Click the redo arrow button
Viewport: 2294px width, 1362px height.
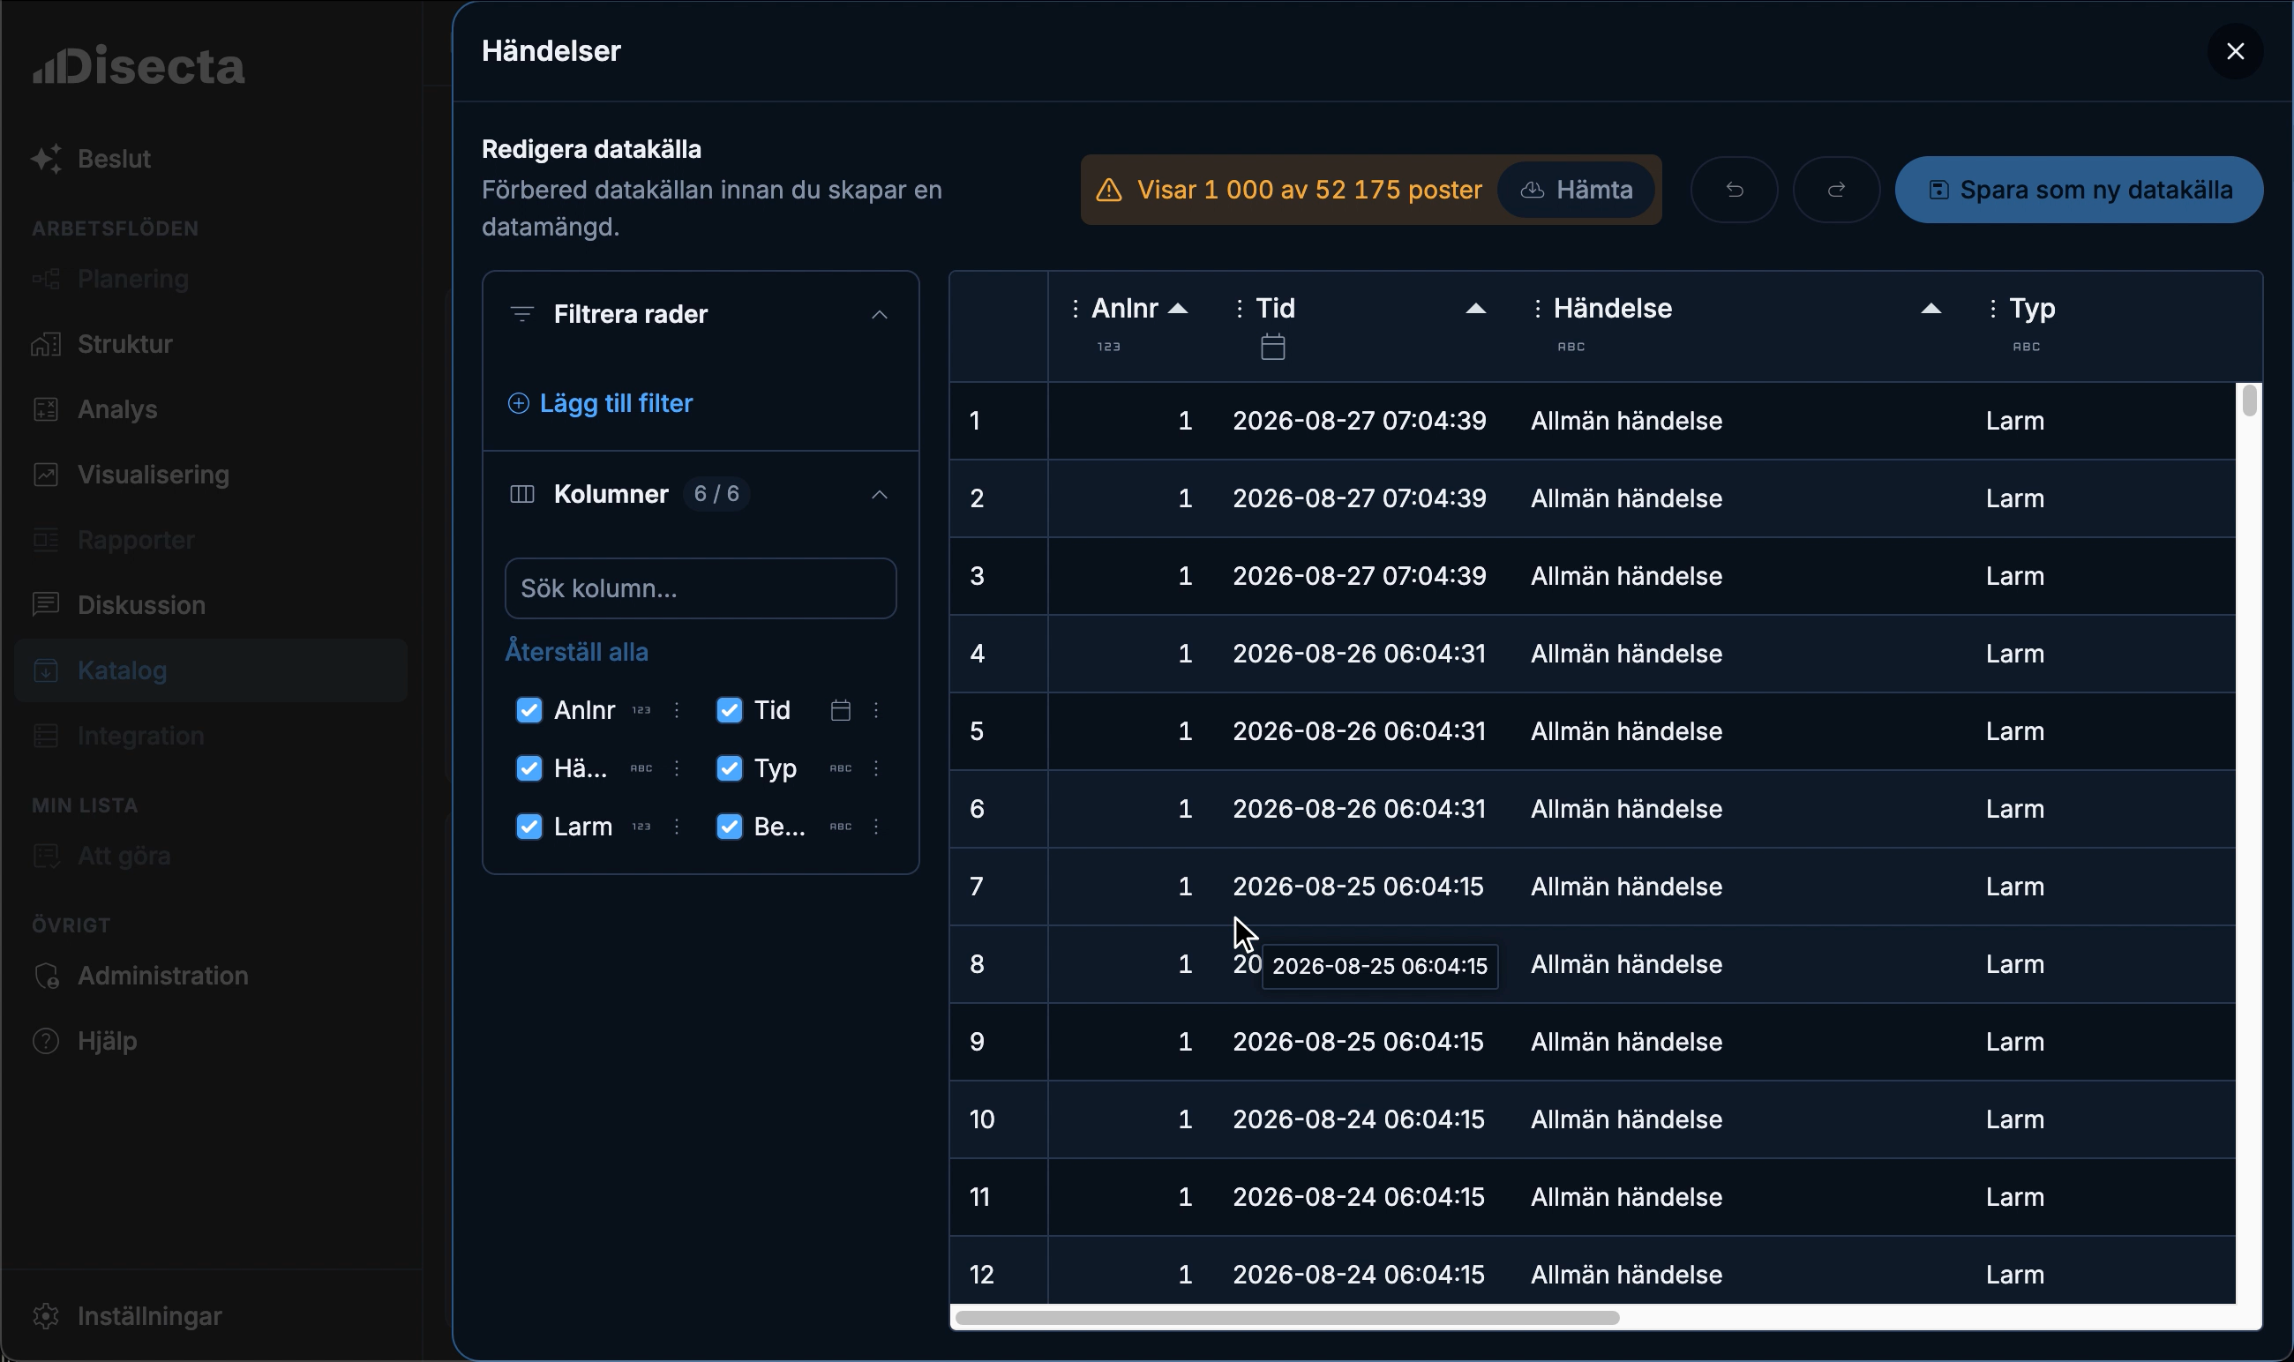[x=1836, y=190]
